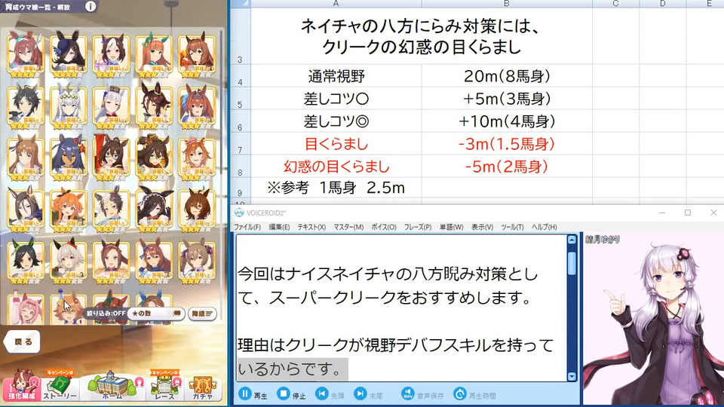
Task: Jump to start with 先頭 icon
Action: 322,394
